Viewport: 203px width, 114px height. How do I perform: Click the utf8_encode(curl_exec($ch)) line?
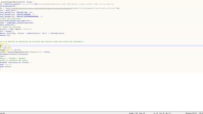(16, 21)
